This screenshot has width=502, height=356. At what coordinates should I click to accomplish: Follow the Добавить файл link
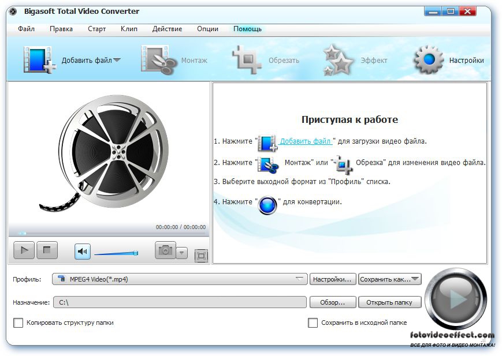[306, 141]
